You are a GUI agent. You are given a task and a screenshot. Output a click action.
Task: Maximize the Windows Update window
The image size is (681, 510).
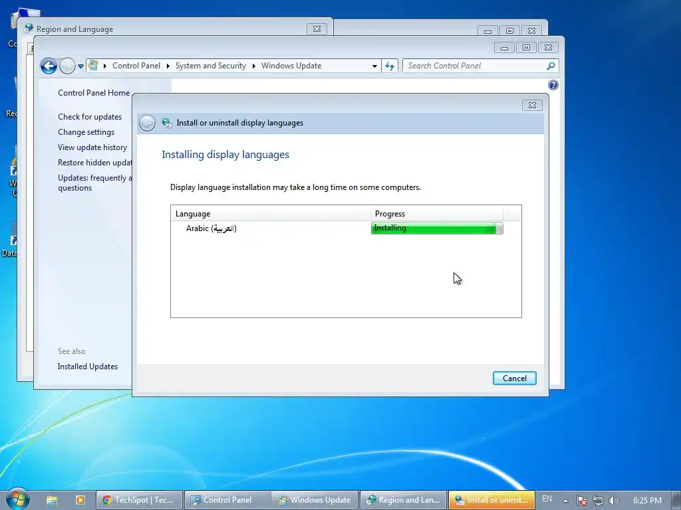(x=526, y=48)
